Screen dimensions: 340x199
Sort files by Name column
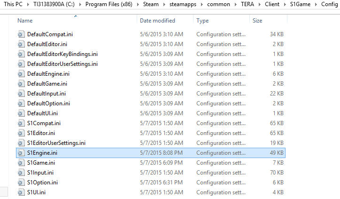25,21
